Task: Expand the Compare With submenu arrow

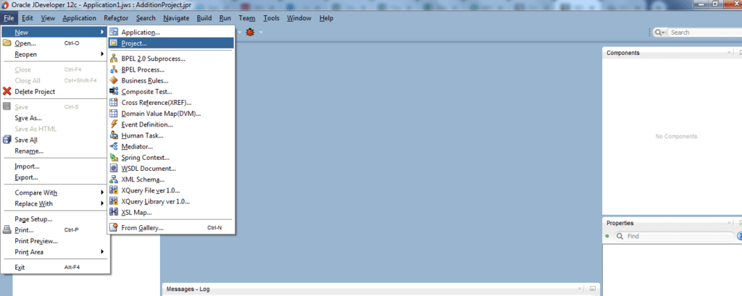Action: point(102,193)
